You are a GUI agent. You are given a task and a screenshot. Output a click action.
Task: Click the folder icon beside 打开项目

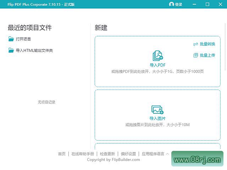[11, 39]
